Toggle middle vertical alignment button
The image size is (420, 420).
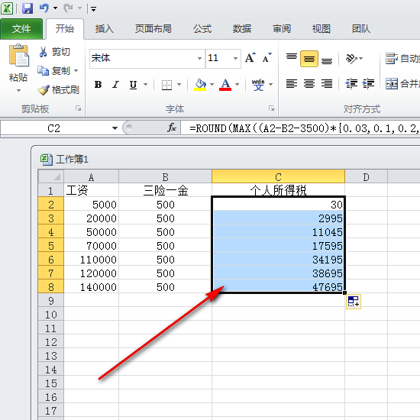(x=309, y=58)
